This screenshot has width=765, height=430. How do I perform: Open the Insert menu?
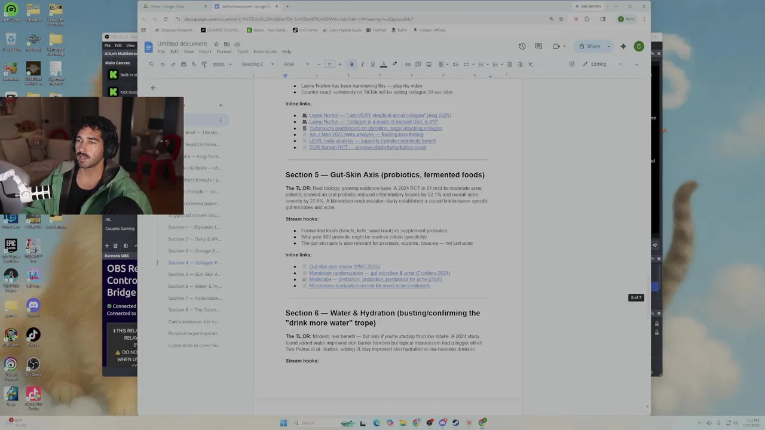point(205,52)
